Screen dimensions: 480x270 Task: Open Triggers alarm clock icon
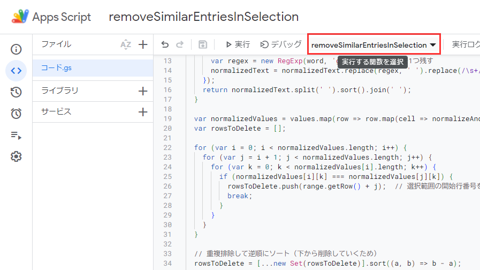pos(16,114)
